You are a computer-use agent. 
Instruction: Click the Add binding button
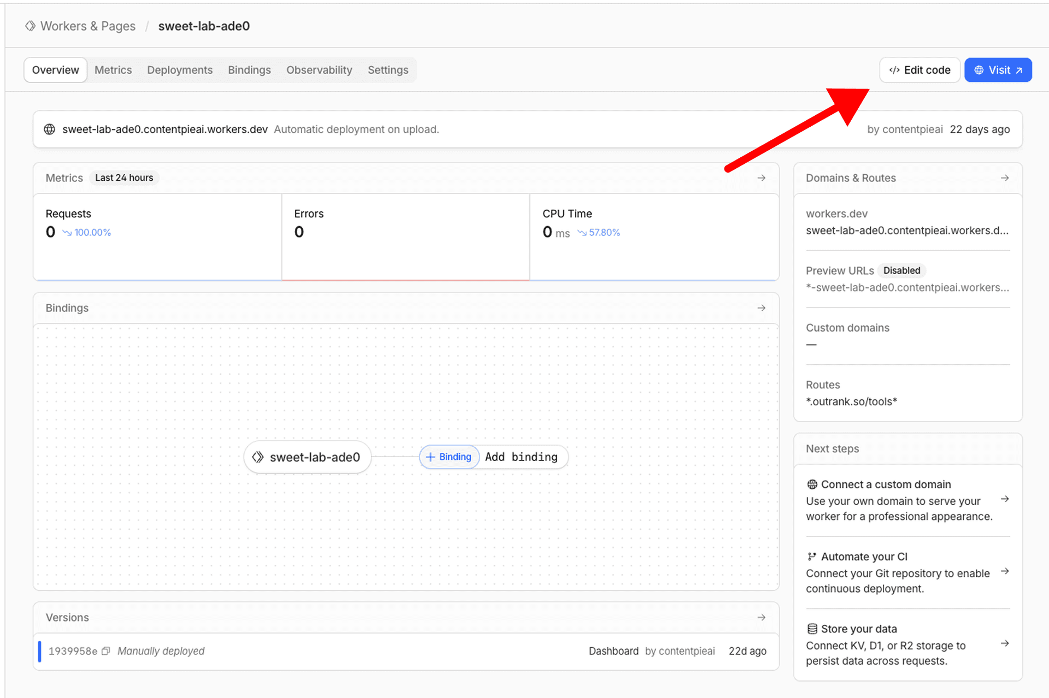pos(521,457)
